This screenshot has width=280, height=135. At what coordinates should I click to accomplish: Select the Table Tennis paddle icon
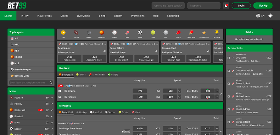coord(191,33)
